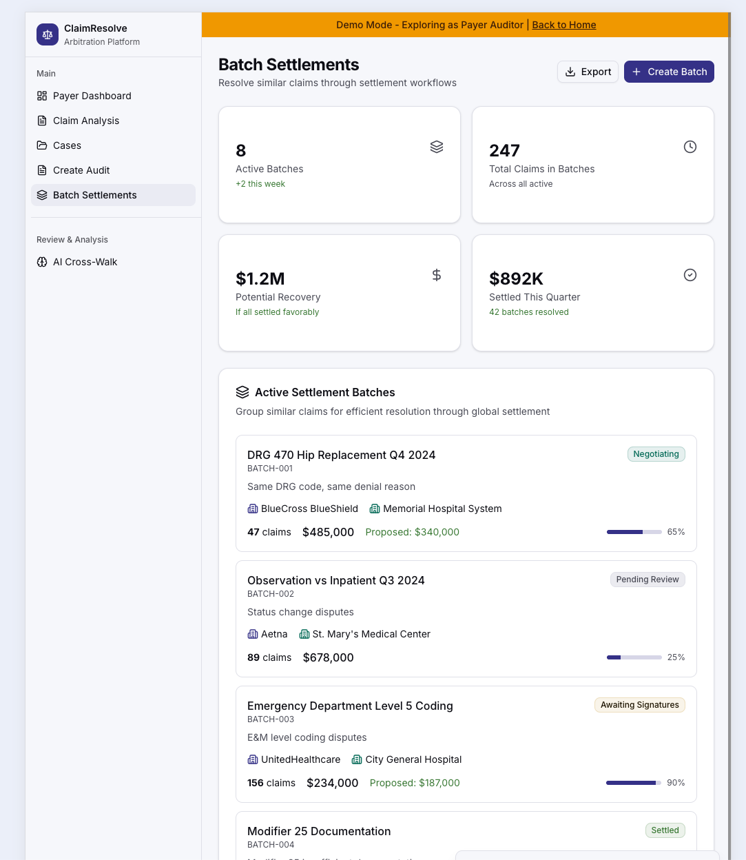The height and width of the screenshot is (860, 746).
Task: Click the page's vertical scrollbar
Action: 730,436
